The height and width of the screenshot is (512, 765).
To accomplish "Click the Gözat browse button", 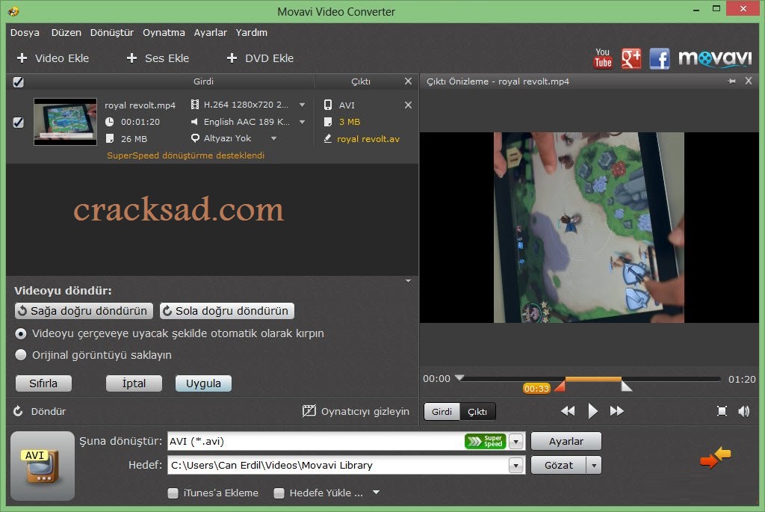I will (x=559, y=465).
